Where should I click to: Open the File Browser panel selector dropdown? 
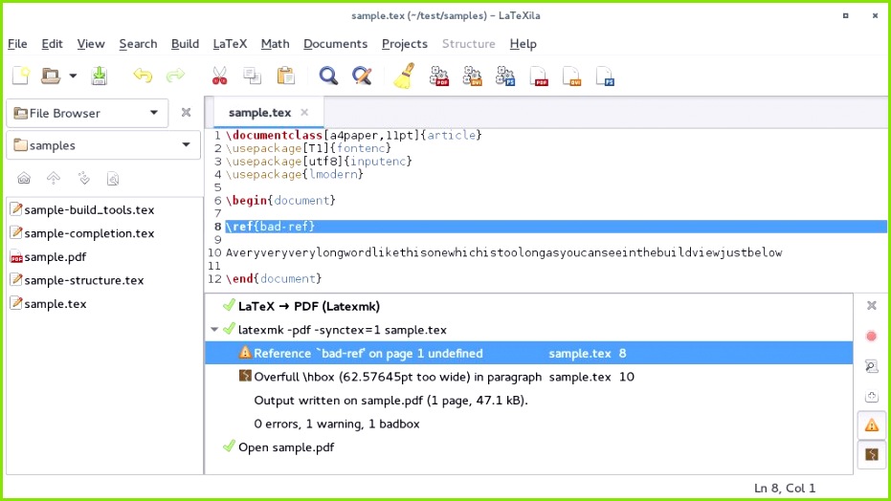click(x=87, y=113)
